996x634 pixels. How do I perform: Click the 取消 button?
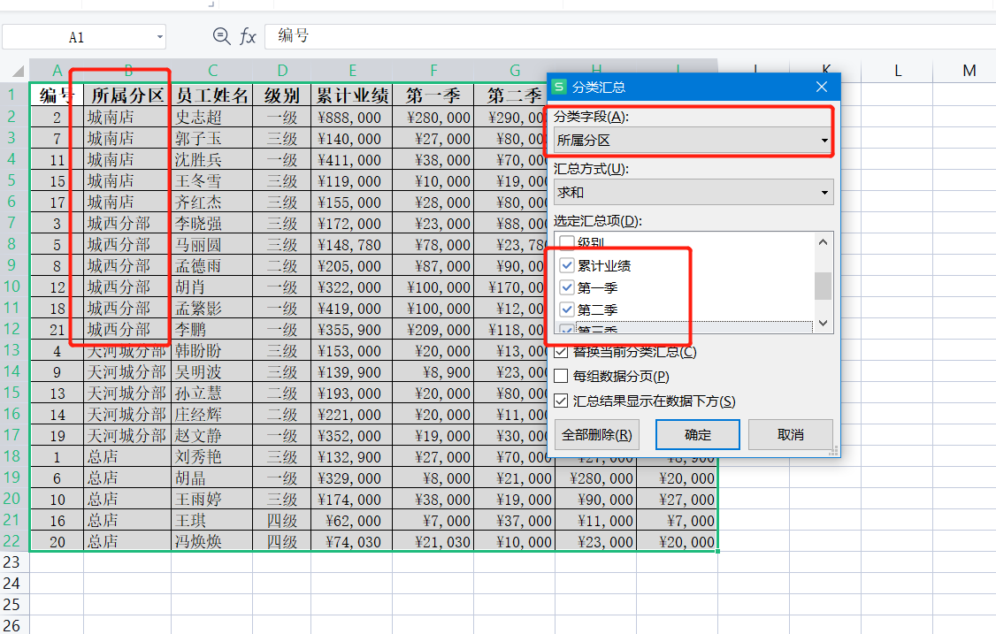(790, 435)
